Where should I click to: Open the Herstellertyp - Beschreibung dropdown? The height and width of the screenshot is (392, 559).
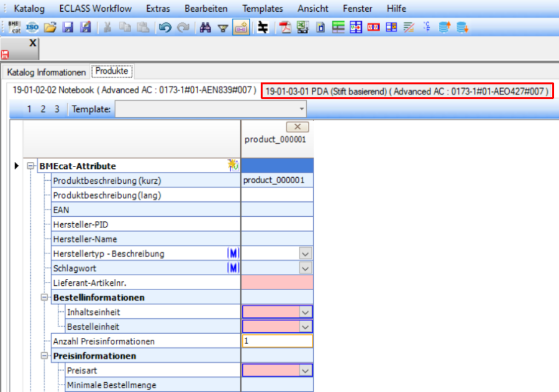click(306, 253)
